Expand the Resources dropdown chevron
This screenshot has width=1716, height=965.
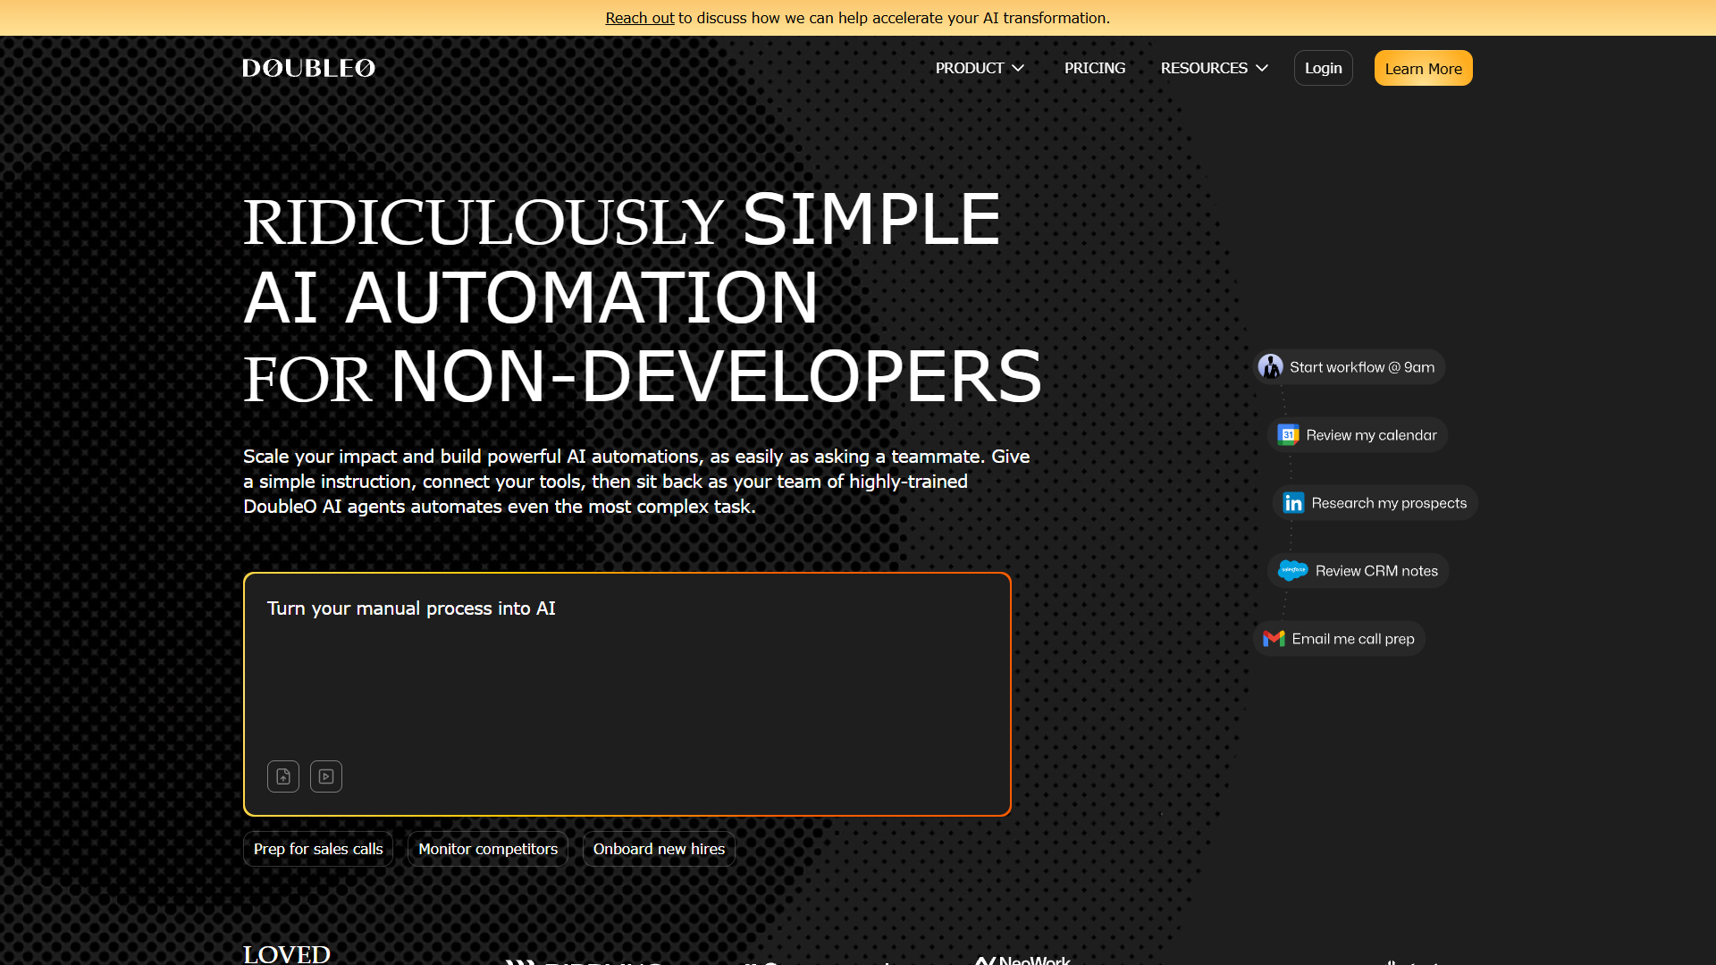click(1262, 68)
